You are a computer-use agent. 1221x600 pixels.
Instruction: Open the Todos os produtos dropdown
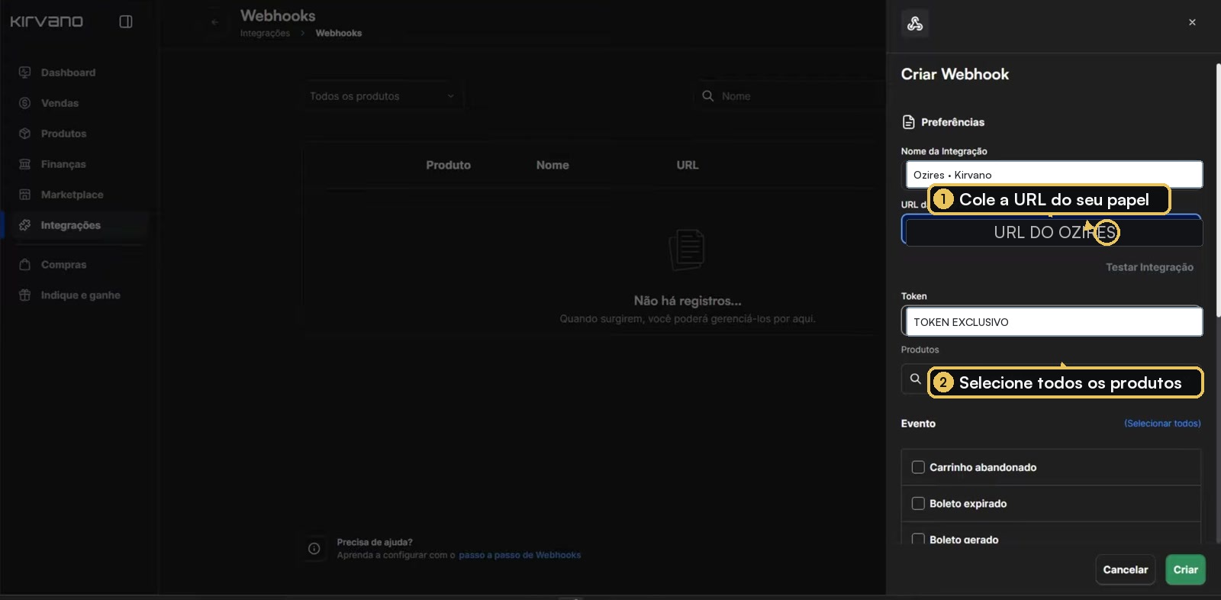coord(382,96)
